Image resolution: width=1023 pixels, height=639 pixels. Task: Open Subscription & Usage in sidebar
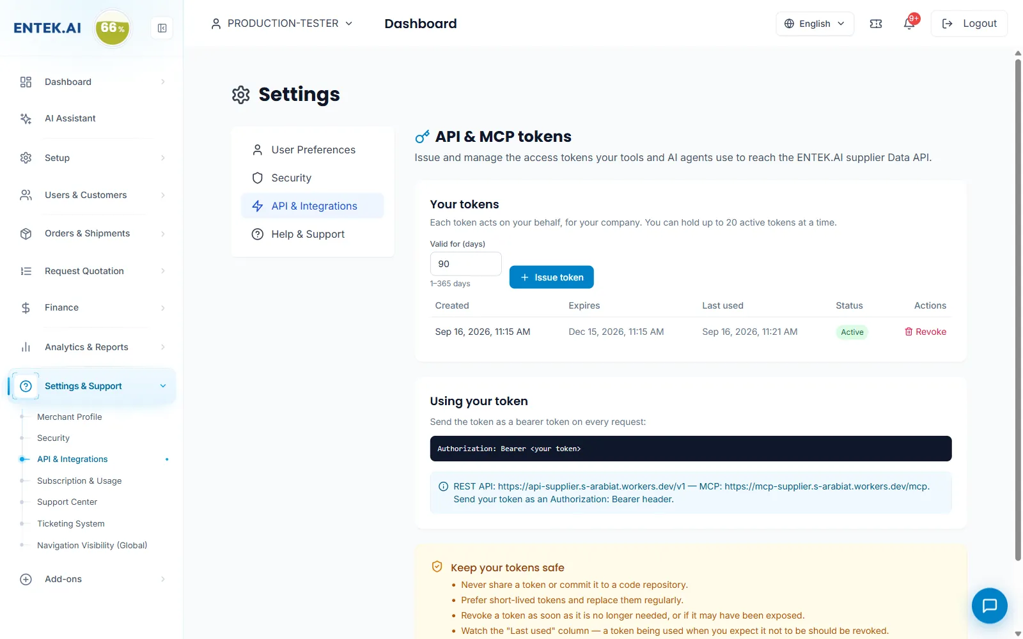(x=79, y=481)
